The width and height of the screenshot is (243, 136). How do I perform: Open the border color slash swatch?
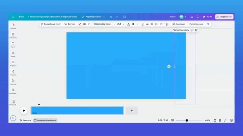(80, 24)
